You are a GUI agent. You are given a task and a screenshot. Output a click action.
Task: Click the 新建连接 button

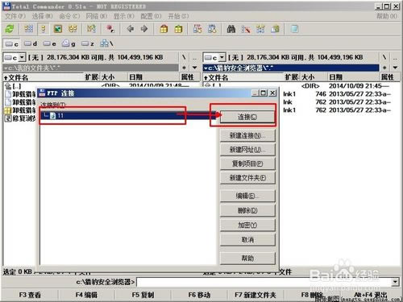(x=247, y=135)
